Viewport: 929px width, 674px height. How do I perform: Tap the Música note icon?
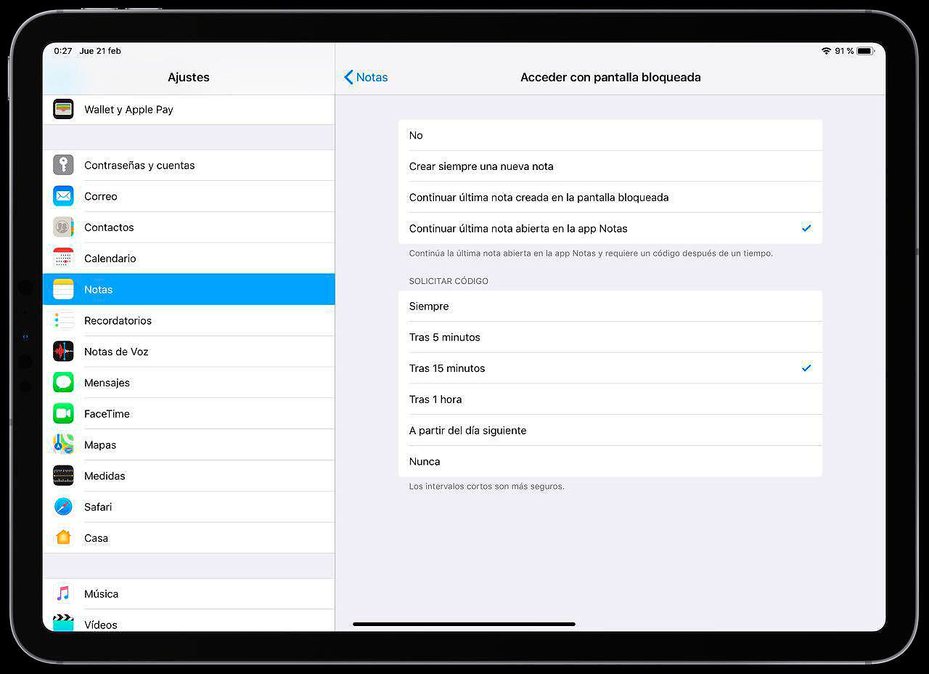pyautogui.click(x=63, y=594)
